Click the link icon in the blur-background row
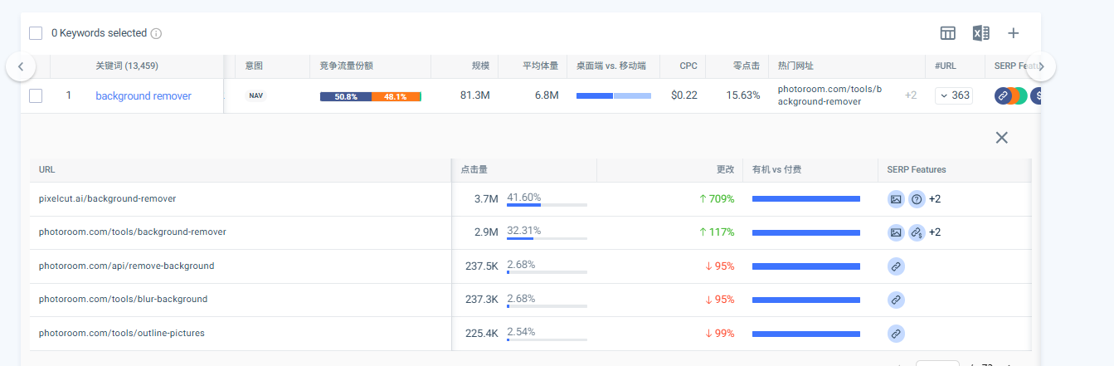Viewport: 1114px width, 366px height. [x=896, y=300]
